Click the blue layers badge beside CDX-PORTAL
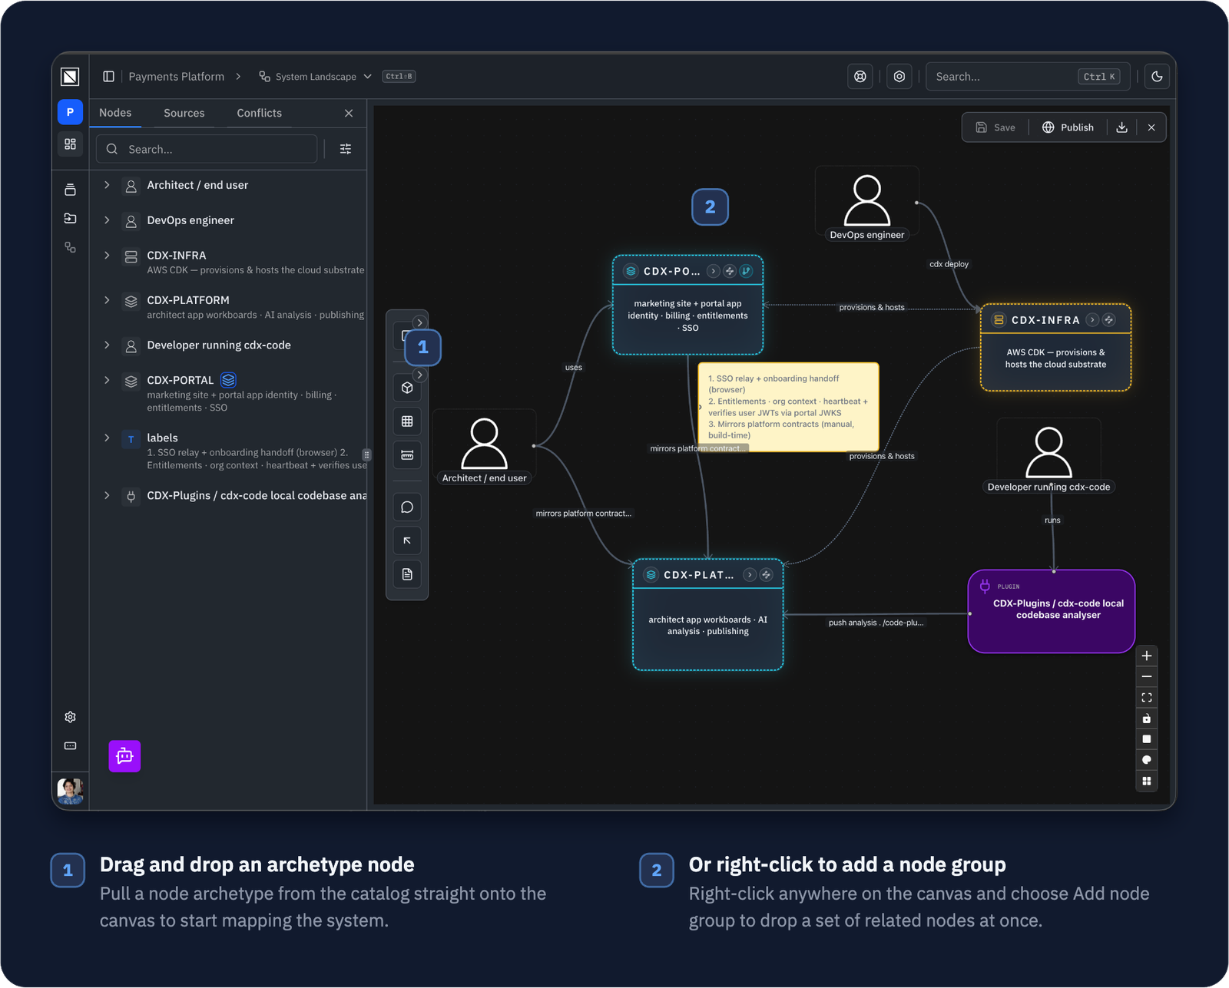Image resolution: width=1229 pixels, height=988 pixels. 228,380
